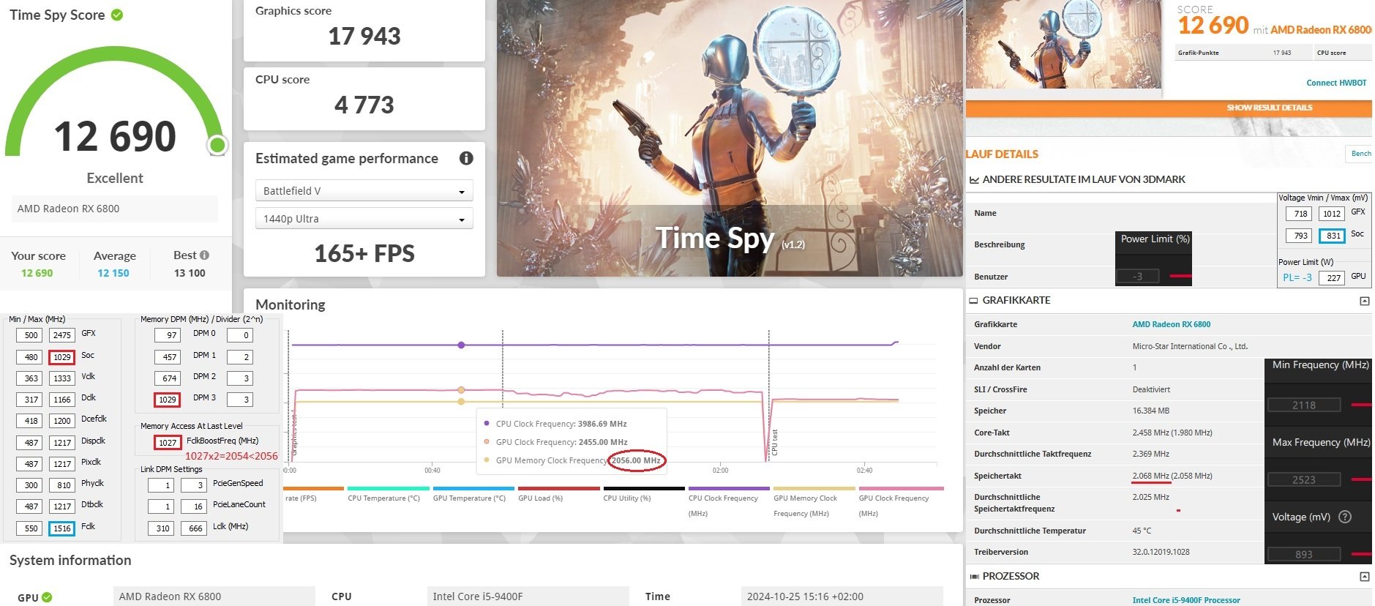Open the Estimated game performance info icon
The height and width of the screenshot is (606, 1375).
(x=466, y=158)
